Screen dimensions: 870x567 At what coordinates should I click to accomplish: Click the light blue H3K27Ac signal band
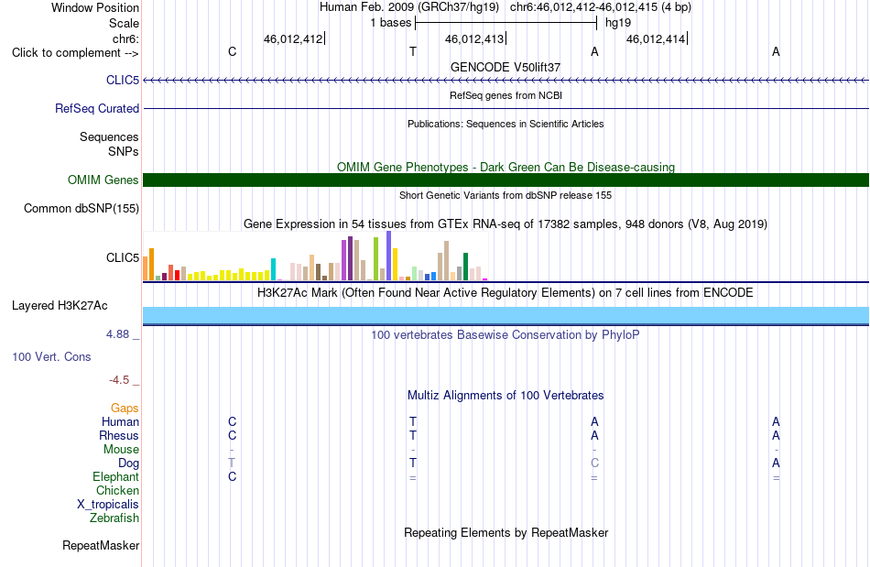coord(506,315)
